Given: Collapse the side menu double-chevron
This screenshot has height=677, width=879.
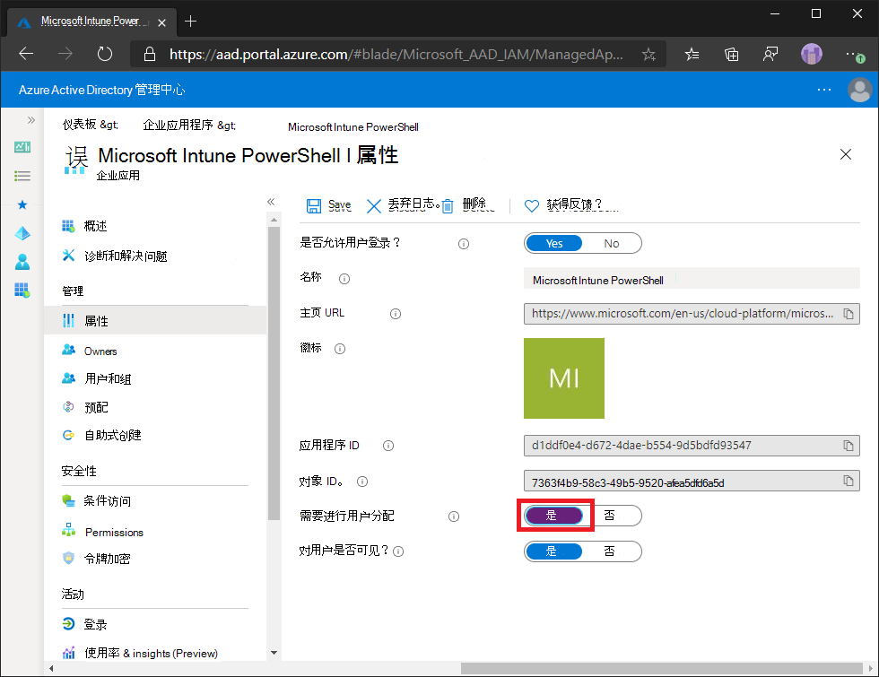Looking at the screenshot, I should 271,202.
